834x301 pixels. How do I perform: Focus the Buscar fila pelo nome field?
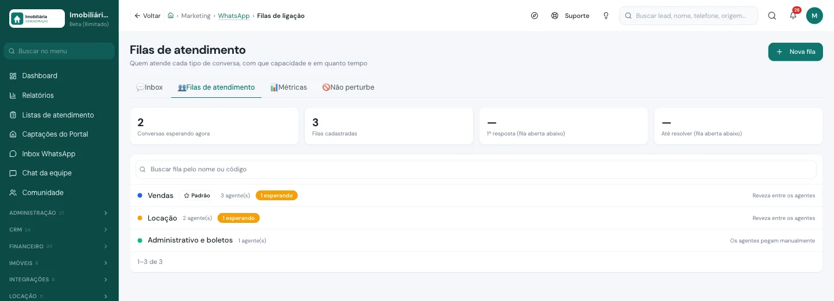[476, 170]
